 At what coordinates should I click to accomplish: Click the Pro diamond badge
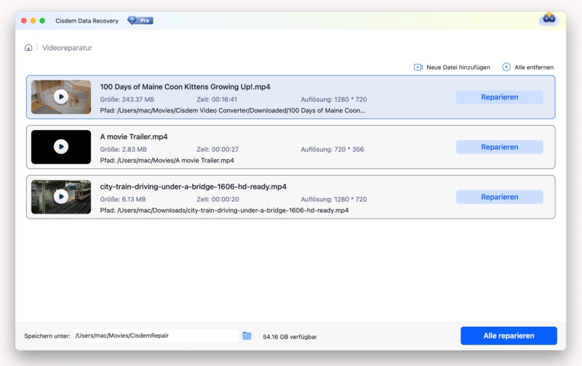click(140, 20)
